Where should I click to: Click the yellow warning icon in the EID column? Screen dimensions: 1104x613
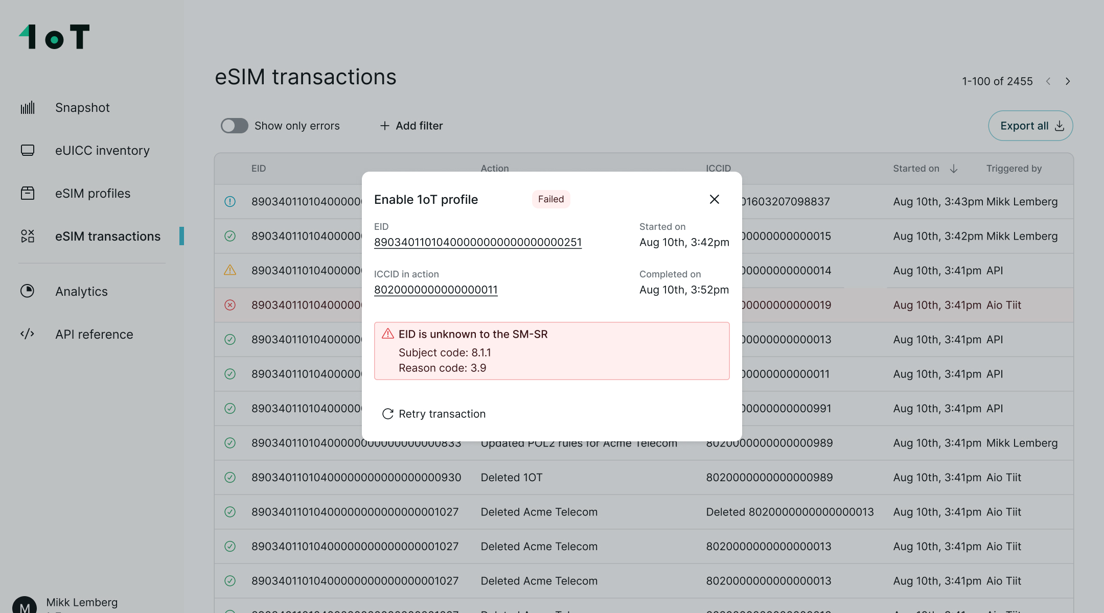click(x=230, y=270)
